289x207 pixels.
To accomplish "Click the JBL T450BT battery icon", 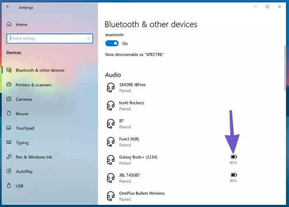I will coord(234,175).
